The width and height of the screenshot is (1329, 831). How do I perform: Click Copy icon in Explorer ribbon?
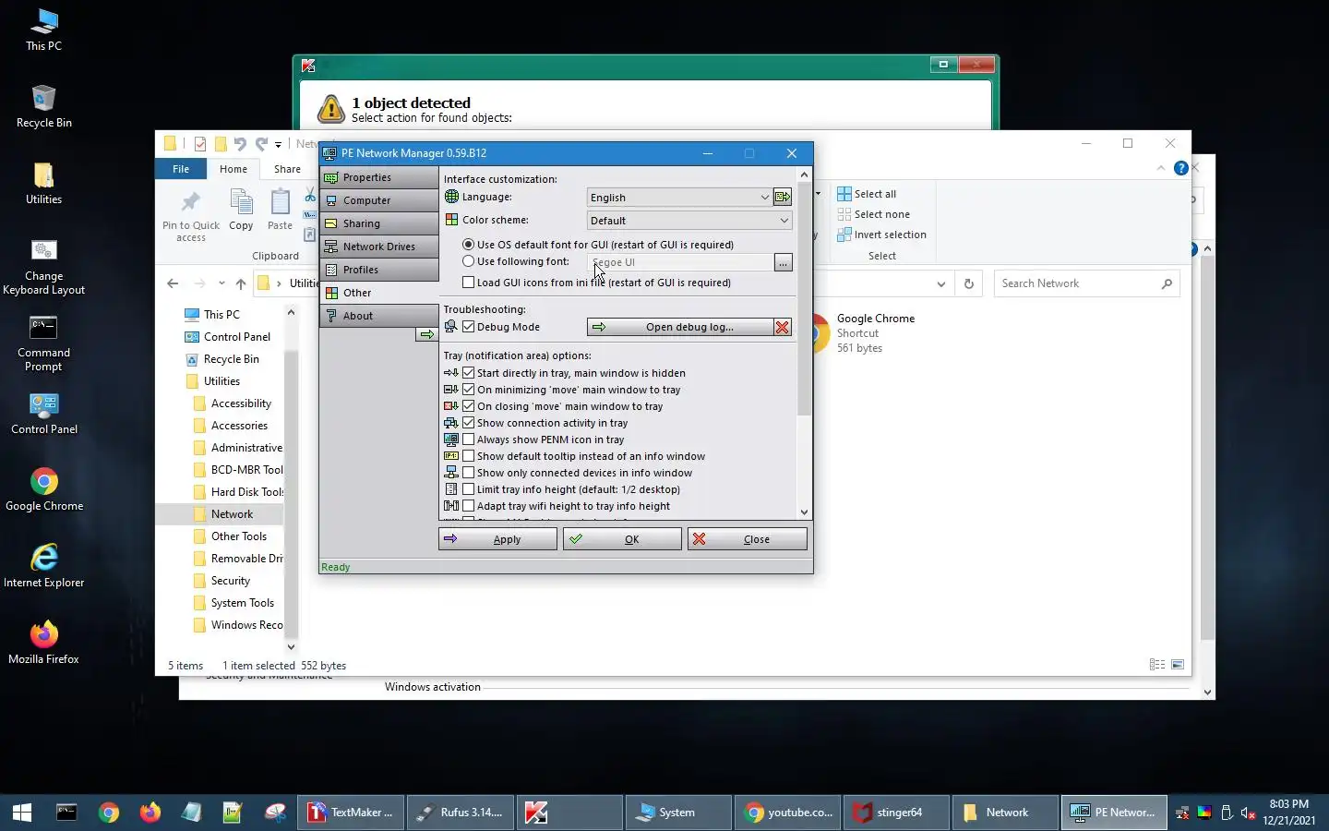click(241, 210)
